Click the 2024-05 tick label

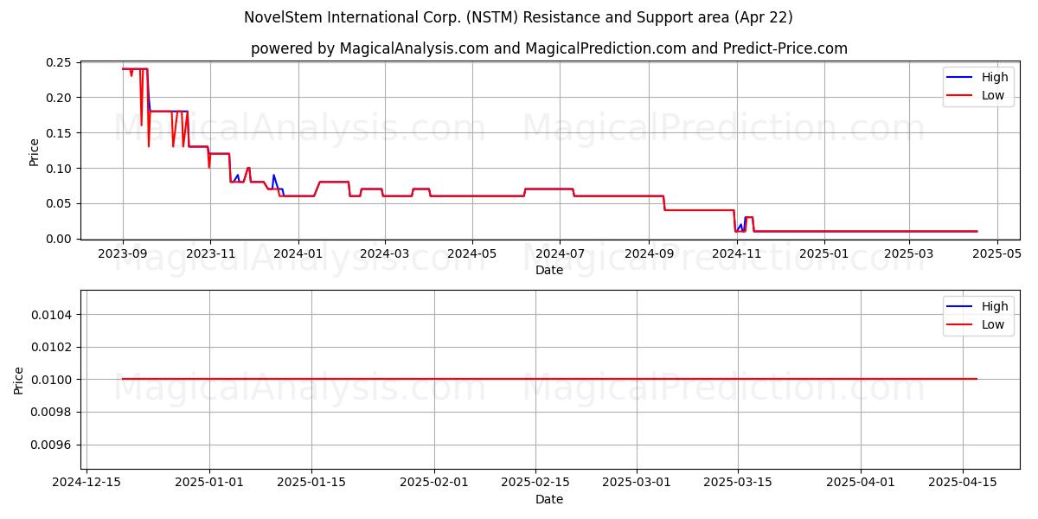(x=471, y=253)
